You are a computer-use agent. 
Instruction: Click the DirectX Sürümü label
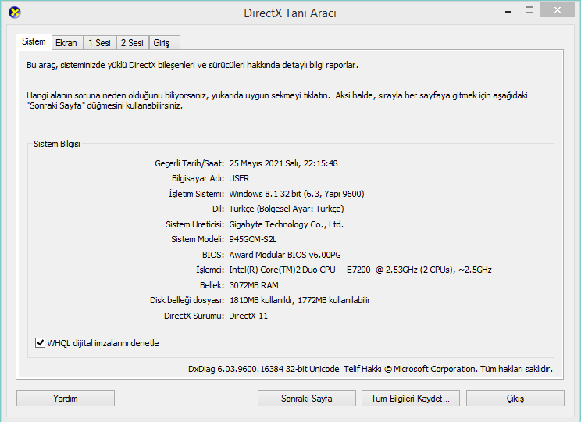click(x=194, y=316)
